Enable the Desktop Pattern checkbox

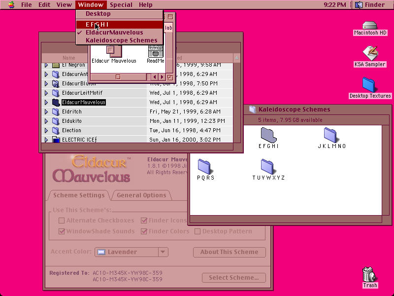click(x=197, y=231)
